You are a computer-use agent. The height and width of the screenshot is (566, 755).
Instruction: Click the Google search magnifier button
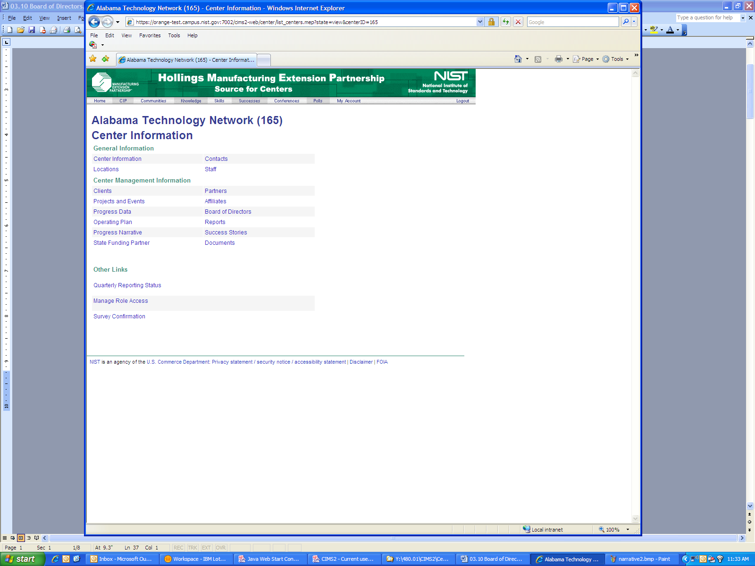coord(626,22)
